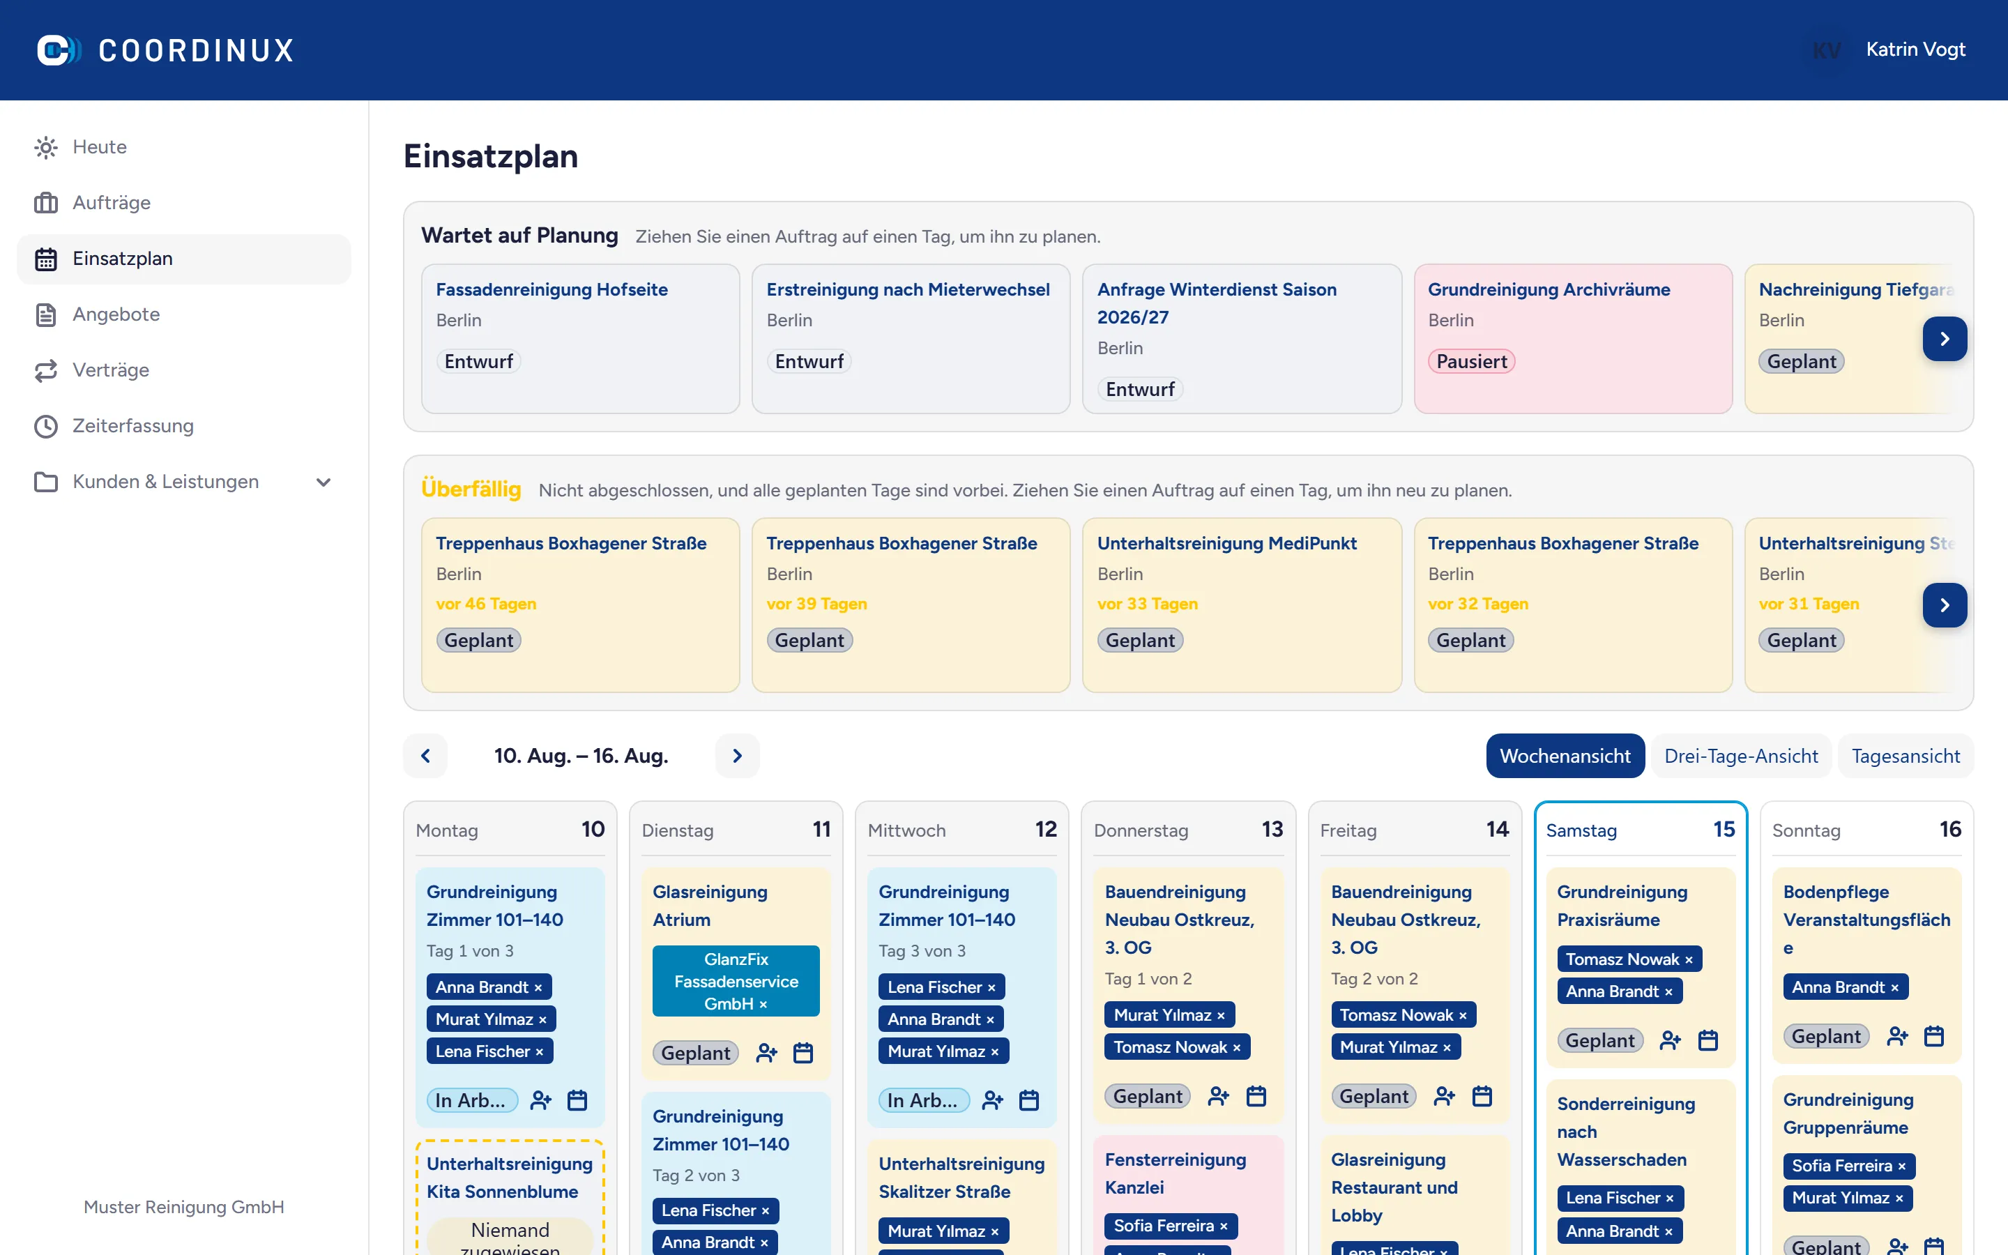Open Heute in the sidebar
This screenshot has height=1255, width=2008.
click(184, 148)
